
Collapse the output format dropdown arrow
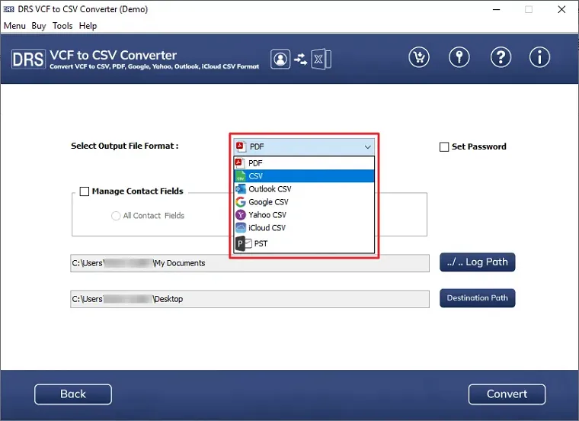367,146
